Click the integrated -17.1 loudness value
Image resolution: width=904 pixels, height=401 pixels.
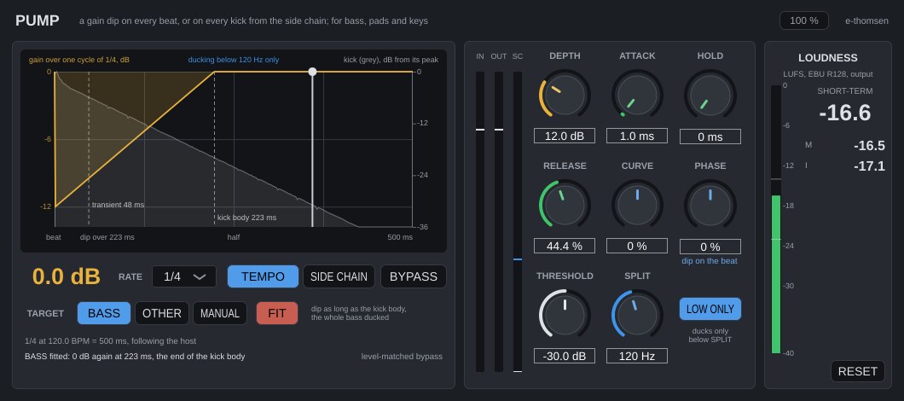click(869, 166)
